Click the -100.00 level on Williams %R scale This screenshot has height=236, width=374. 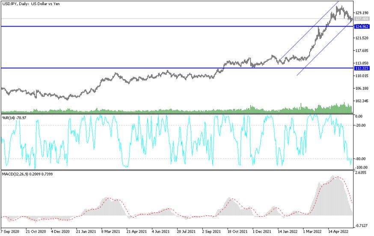[x=361, y=167]
